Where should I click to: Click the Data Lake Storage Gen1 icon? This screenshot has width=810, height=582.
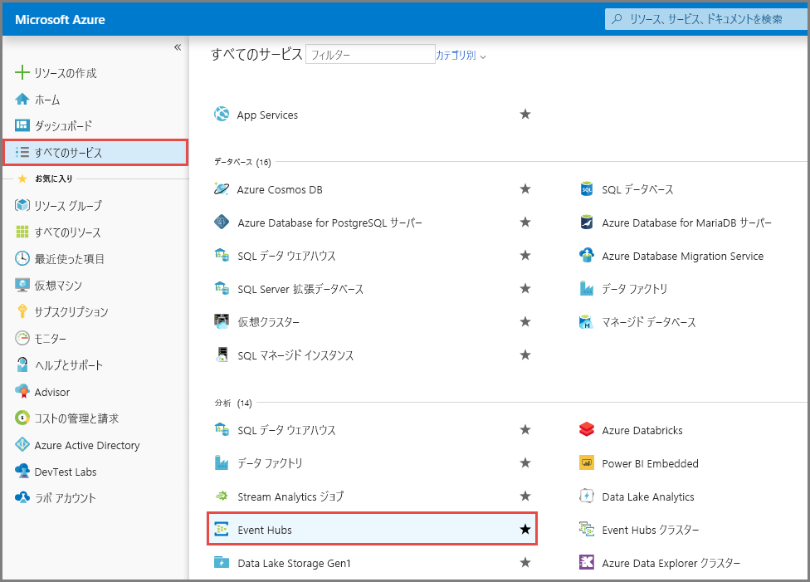222,562
